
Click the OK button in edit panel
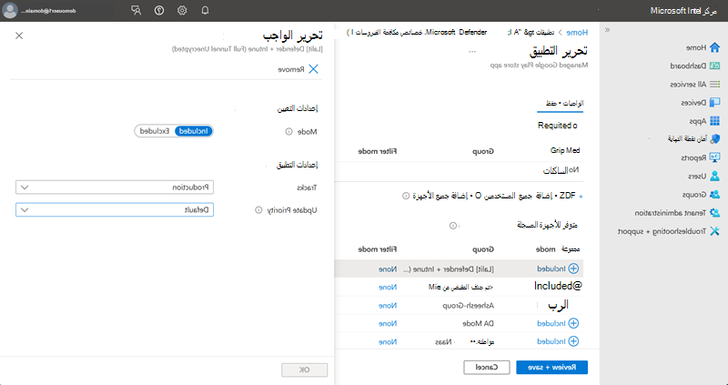pyautogui.click(x=305, y=370)
